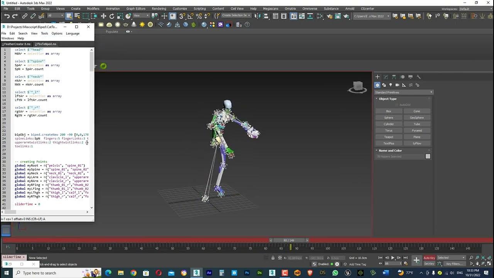Click the Torus primitive button
This screenshot has width=494, height=278.
pos(389,131)
